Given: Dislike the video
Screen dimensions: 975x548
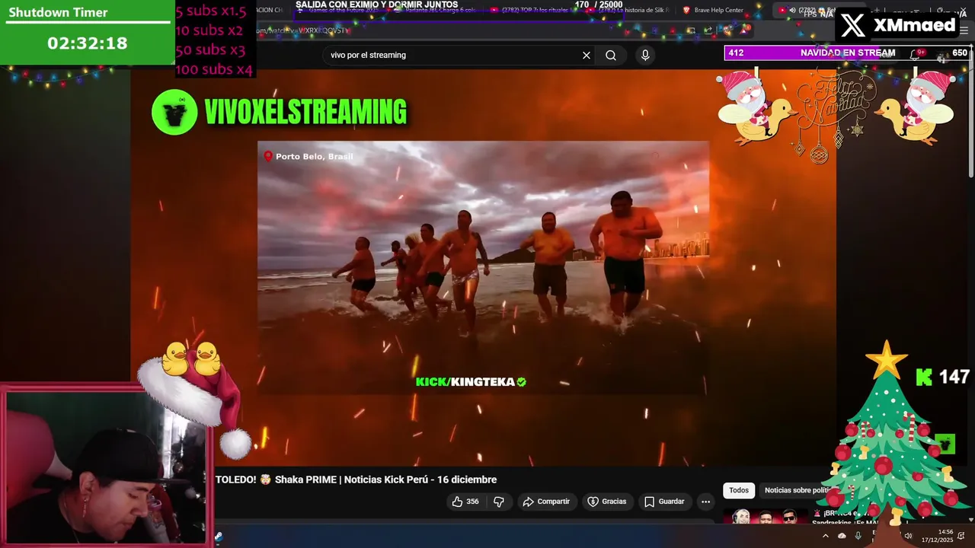Looking at the screenshot, I should click(499, 502).
